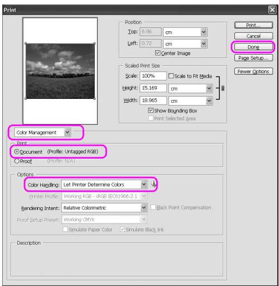279x286 pixels.
Task: Click the 'Scaled Print Size' group label
Action: [142, 65]
